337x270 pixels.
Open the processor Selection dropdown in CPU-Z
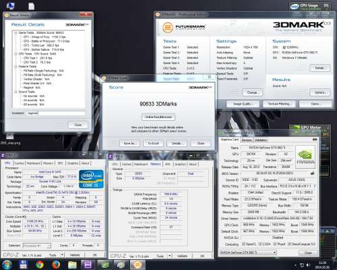pos(37,246)
